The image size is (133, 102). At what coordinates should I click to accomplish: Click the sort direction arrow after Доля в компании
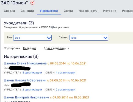68,48
